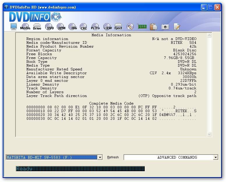Click the Media Product Revision Number value 42h

point(193,46)
